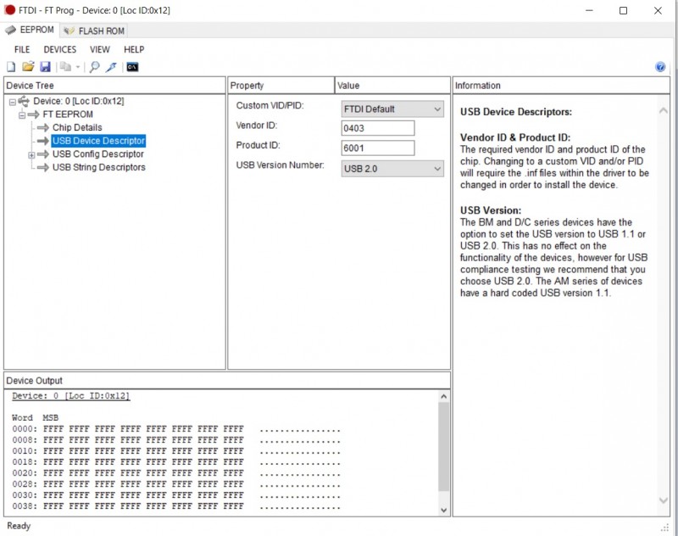Click the New template toolbar icon
Image resolution: width=678 pixels, height=536 pixels.
click(x=11, y=67)
